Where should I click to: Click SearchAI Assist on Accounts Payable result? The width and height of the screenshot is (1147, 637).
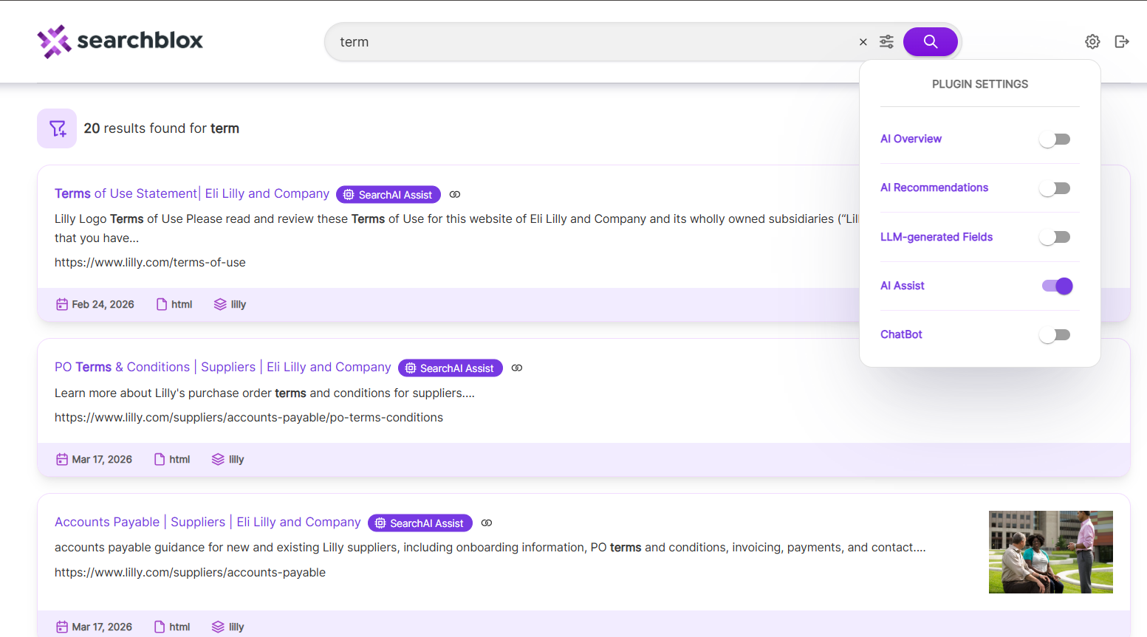(420, 523)
